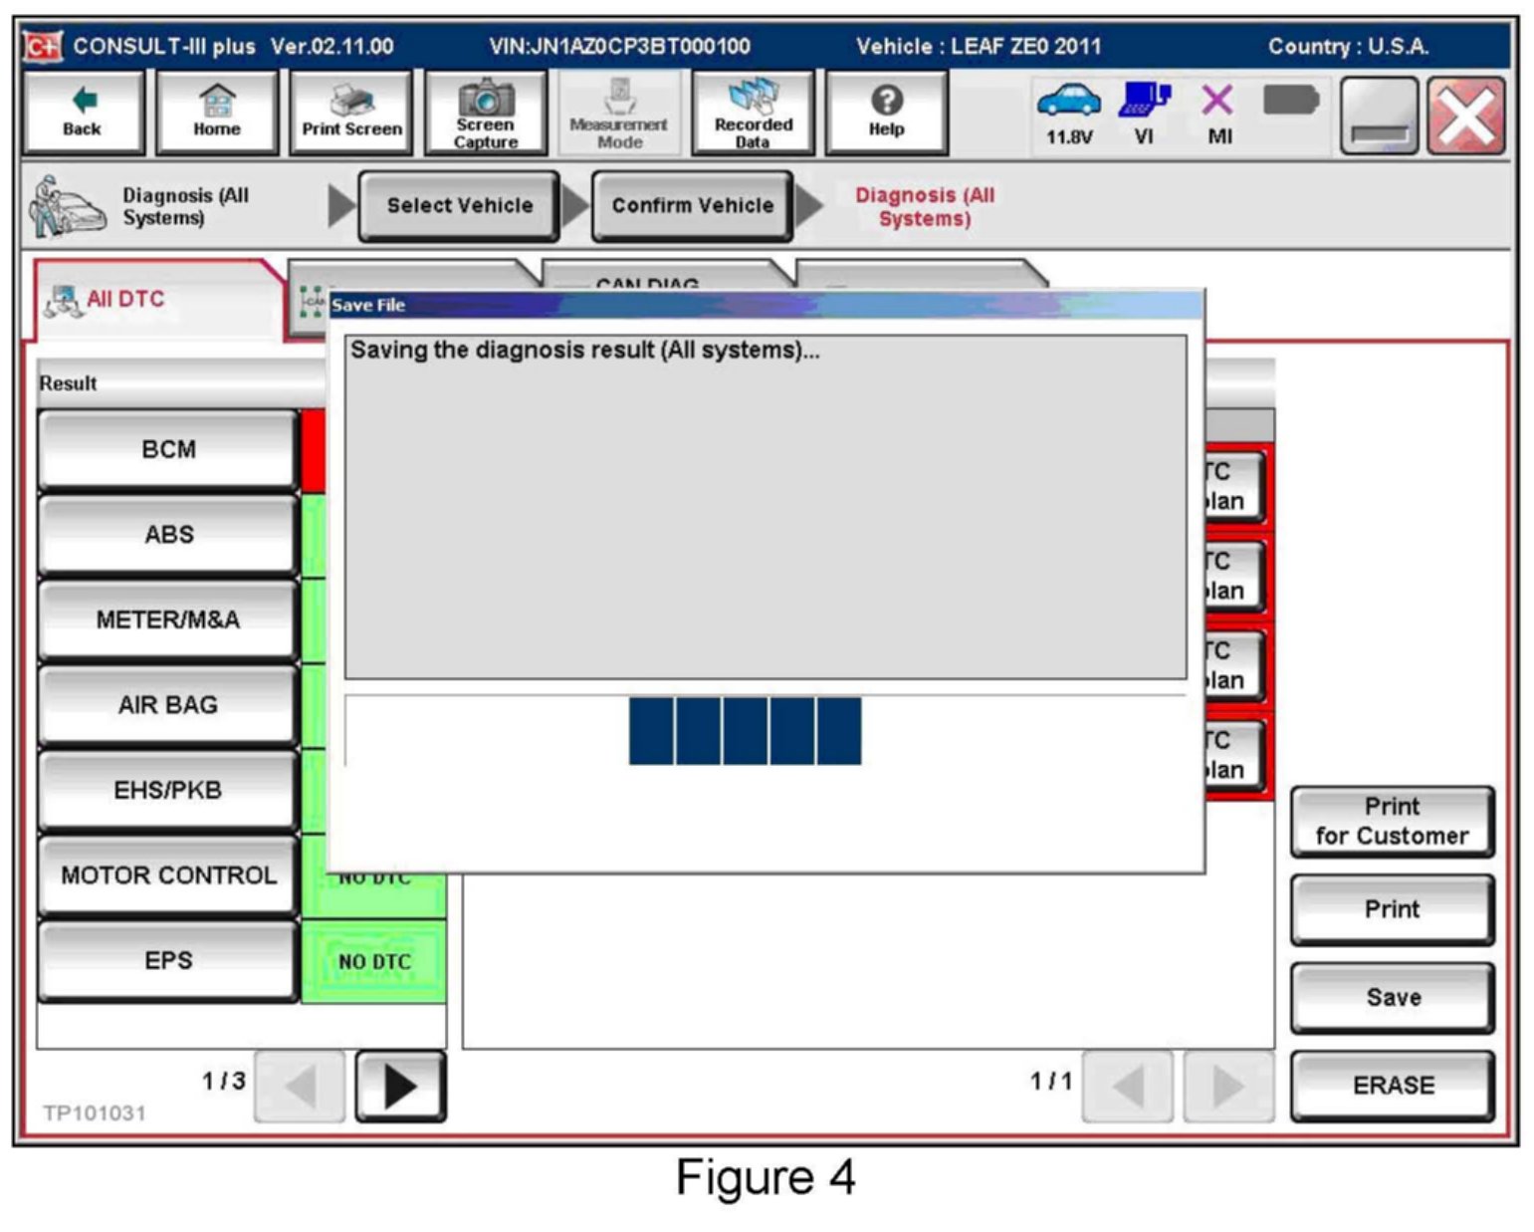The width and height of the screenshot is (1534, 1232).
Task: Click the Back arrow toolbar button
Action: point(83,112)
